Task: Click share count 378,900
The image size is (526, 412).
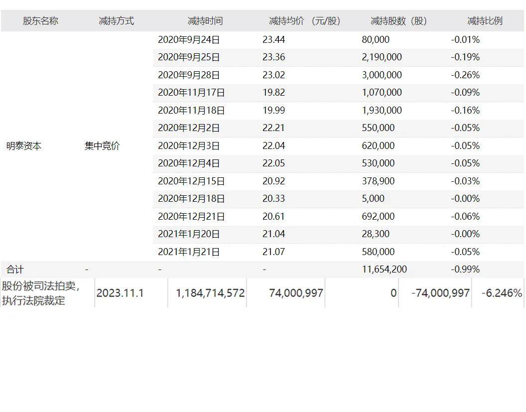Action: [378, 181]
